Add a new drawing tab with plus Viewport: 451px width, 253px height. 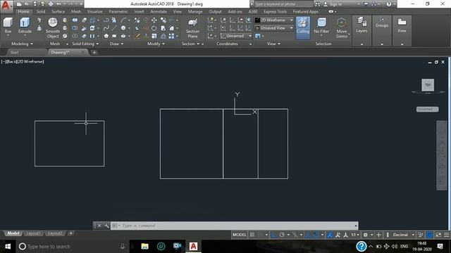click(94, 53)
